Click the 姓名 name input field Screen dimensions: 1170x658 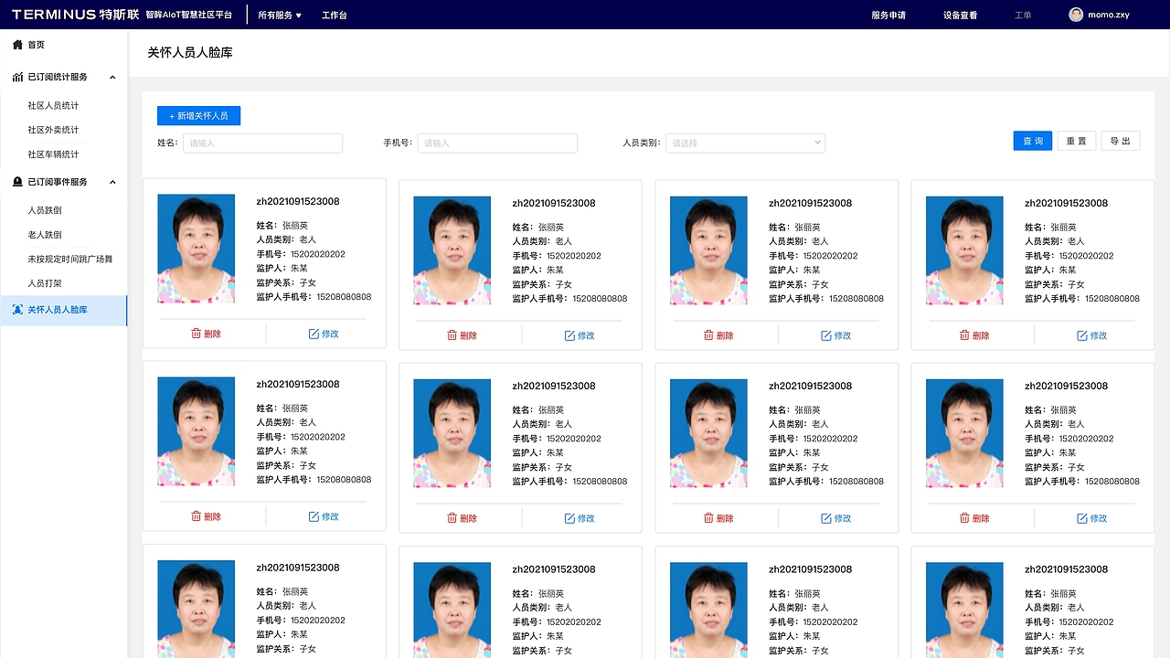point(262,143)
